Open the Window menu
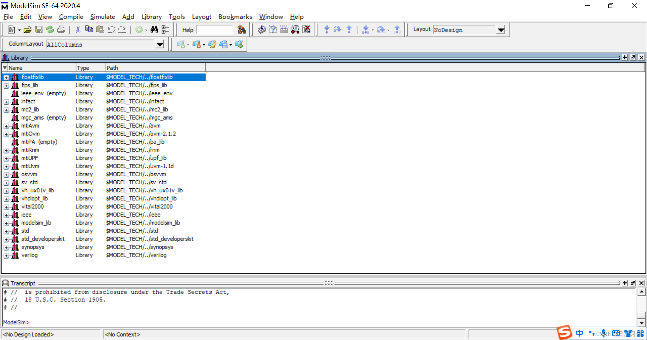The height and width of the screenshot is (340, 647). point(271,17)
